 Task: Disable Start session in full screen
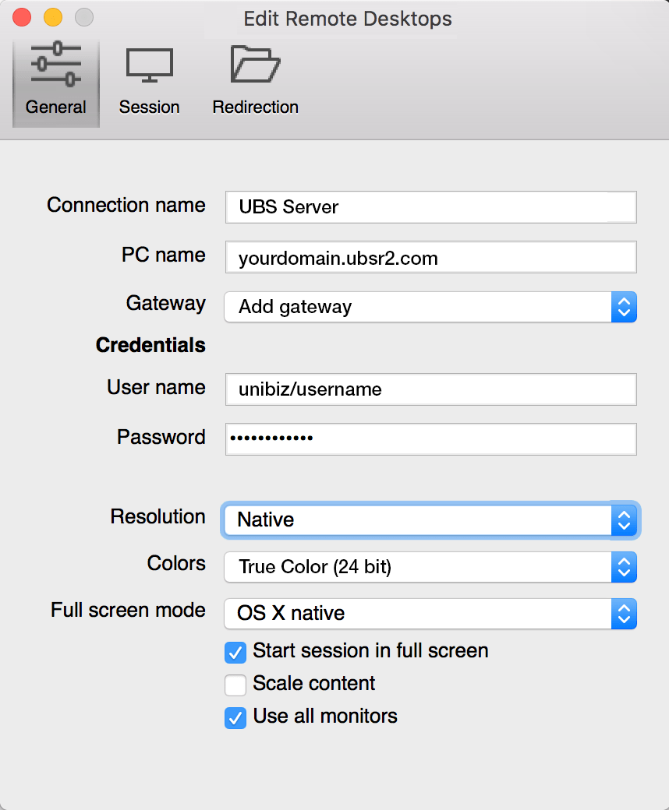[235, 653]
